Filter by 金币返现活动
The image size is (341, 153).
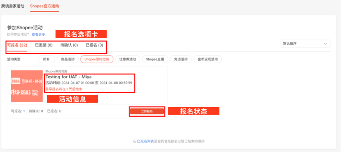coord(207,59)
